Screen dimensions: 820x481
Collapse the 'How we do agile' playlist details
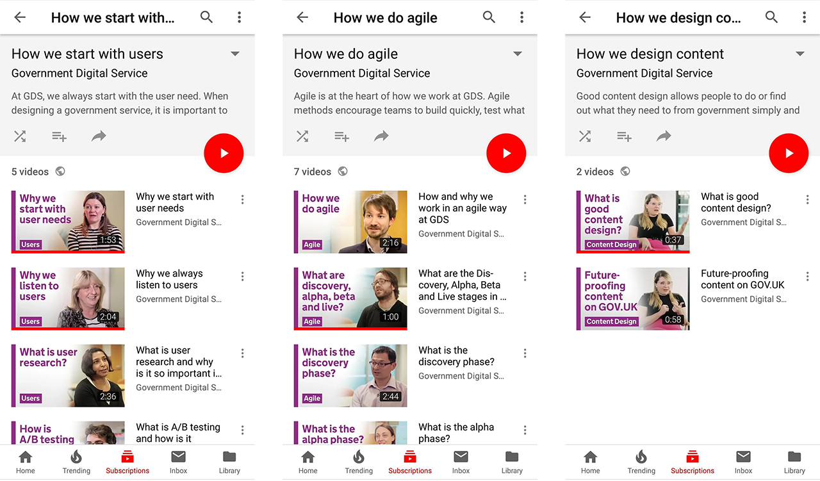(x=517, y=54)
